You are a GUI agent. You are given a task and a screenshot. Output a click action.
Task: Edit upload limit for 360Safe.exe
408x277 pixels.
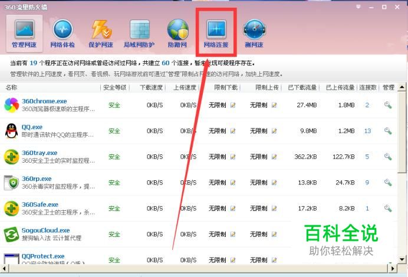[274, 208]
